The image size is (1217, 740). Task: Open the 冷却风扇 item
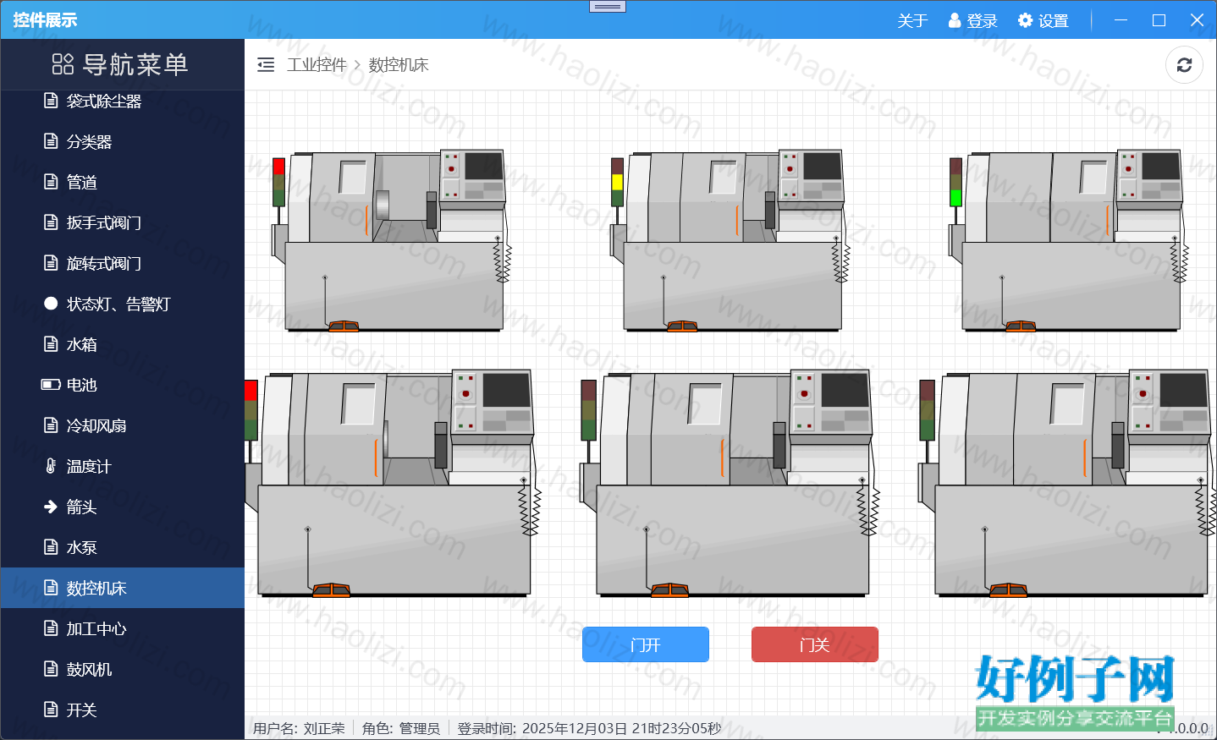point(123,425)
